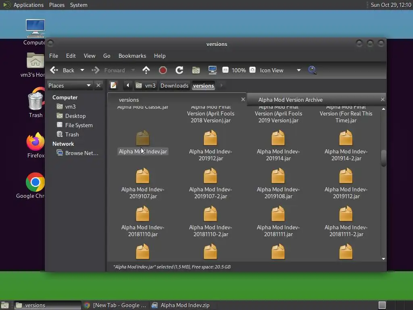This screenshot has height=310, width=413.
Task: Click the clock in top panel
Action: [x=391, y=5]
